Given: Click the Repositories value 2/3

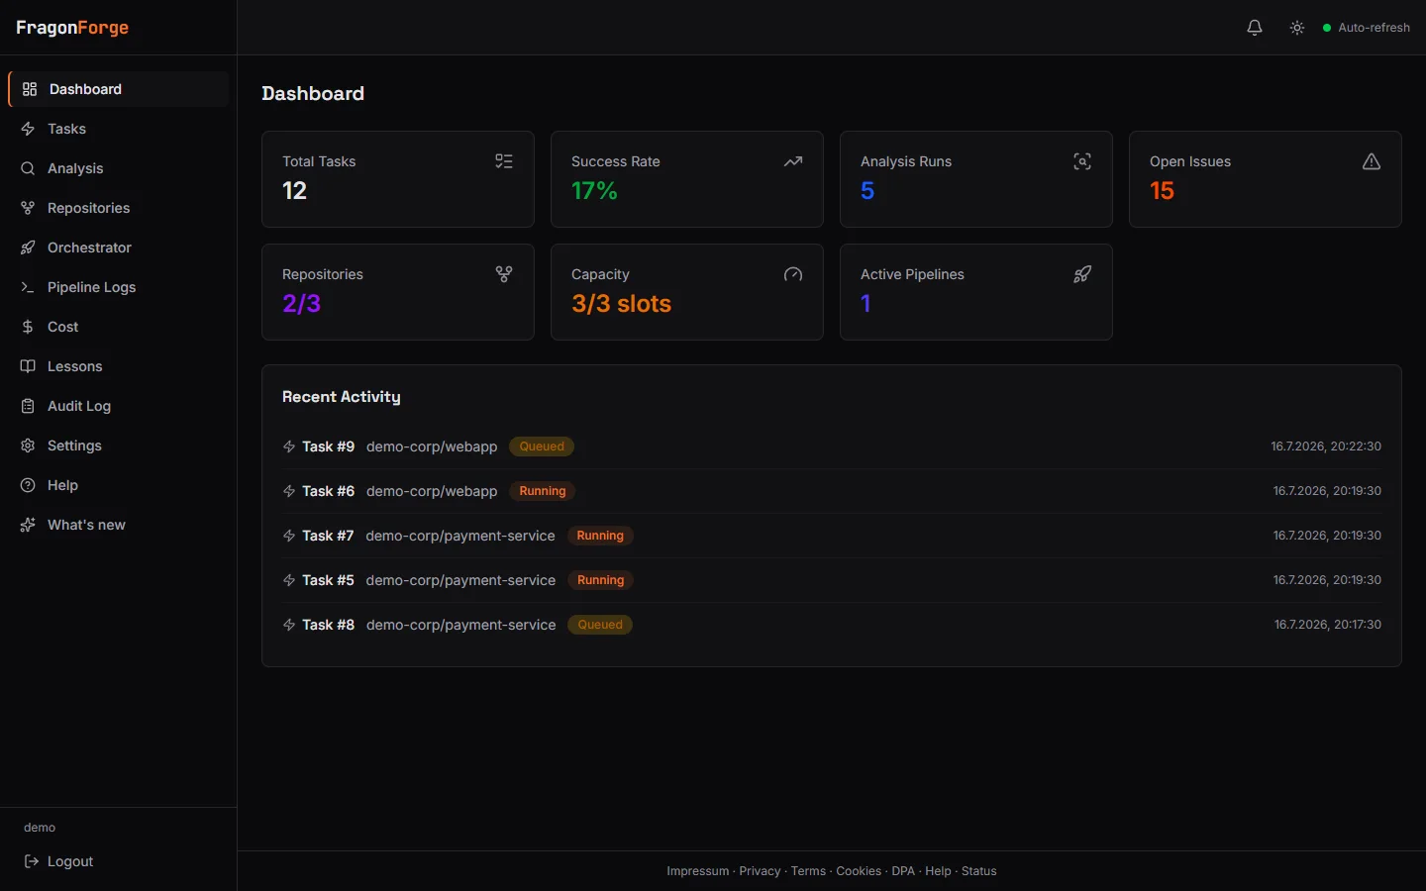Looking at the screenshot, I should point(302,304).
